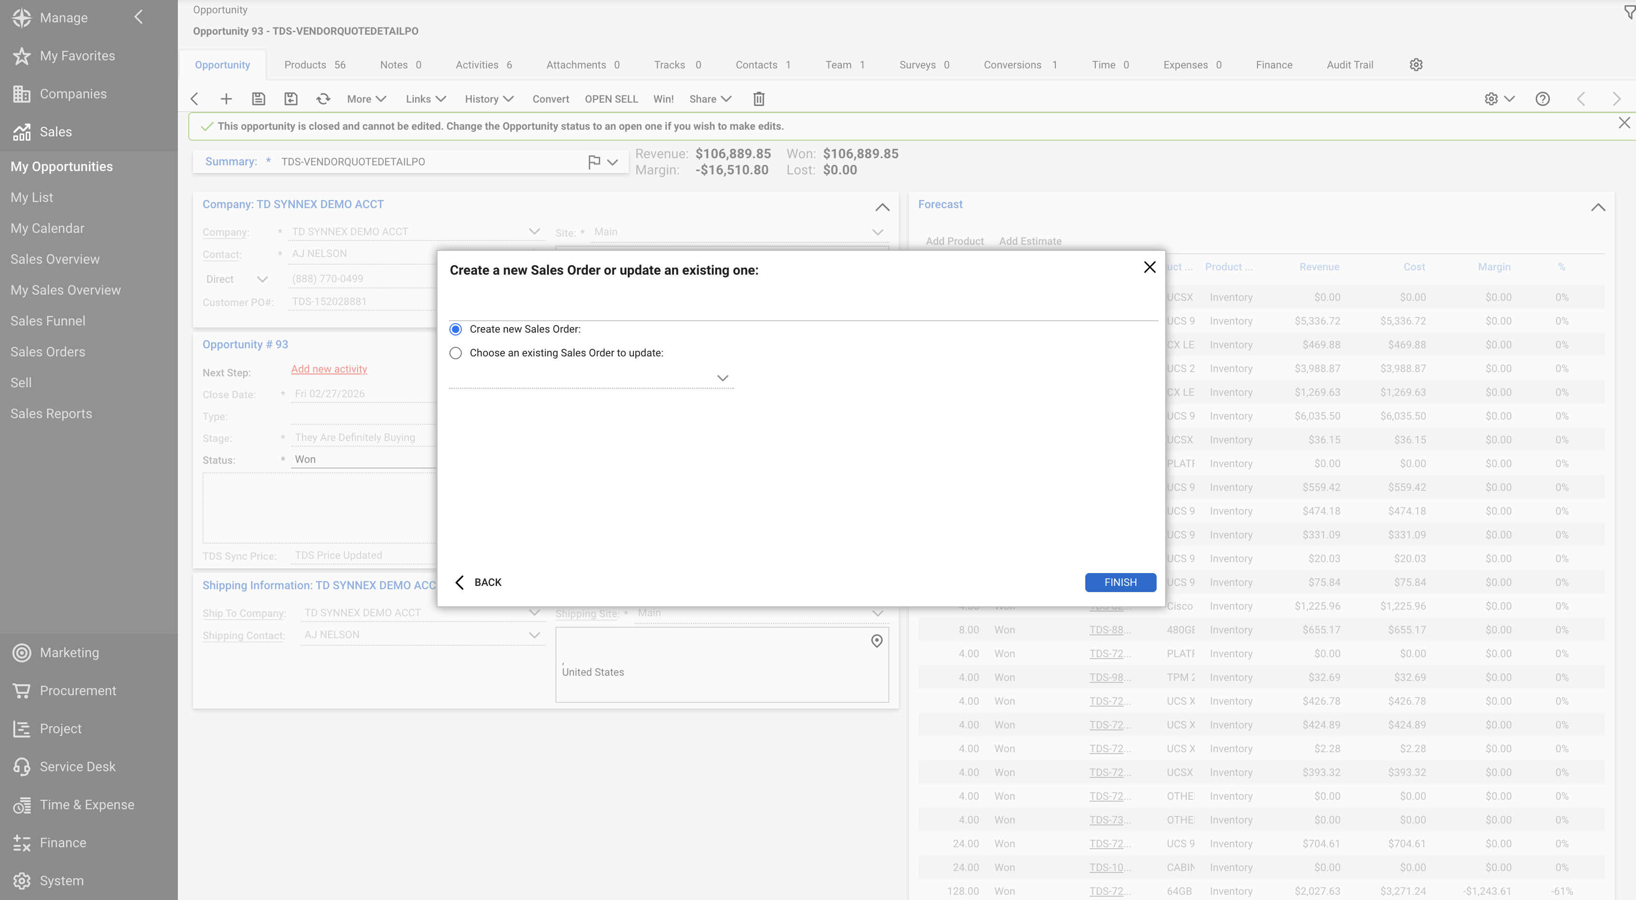This screenshot has height=900, width=1636.
Task: Open the Links dropdown menu
Action: (x=426, y=99)
